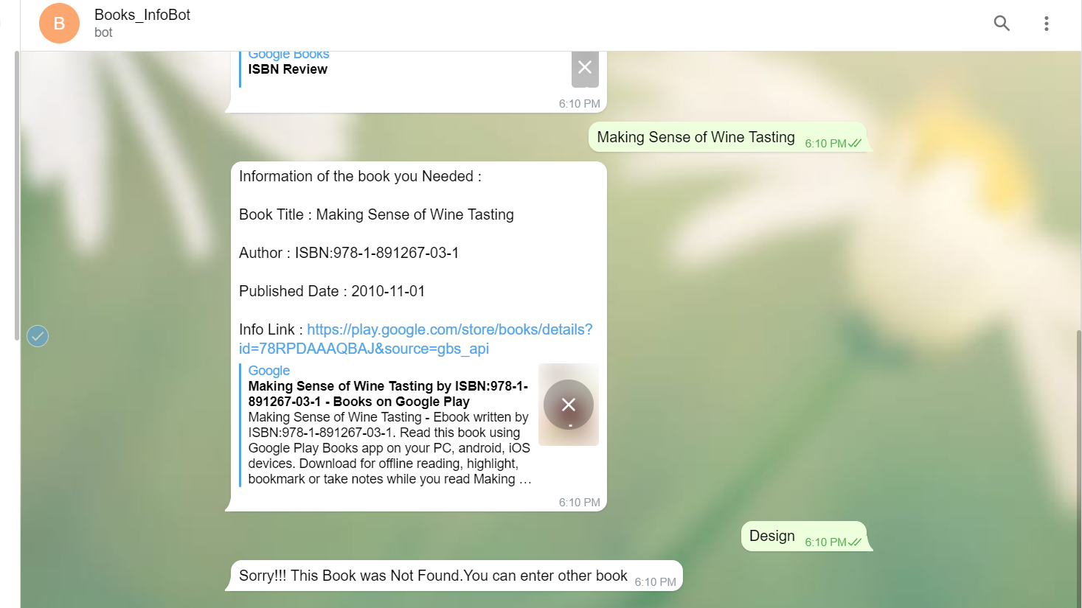Click the 'bot' status label under the name

(103, 32)
